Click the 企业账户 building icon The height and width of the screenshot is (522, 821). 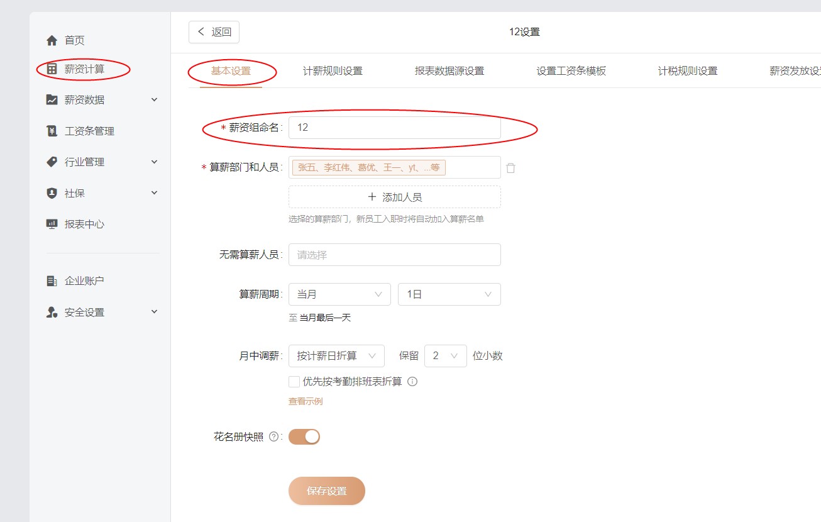pos(52,281)
